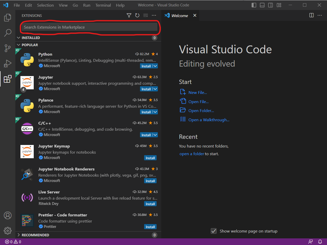Open Python Install dropdown arrow
Image resolution: width=327 pixels, height=245 pixels.
(155, 66)
